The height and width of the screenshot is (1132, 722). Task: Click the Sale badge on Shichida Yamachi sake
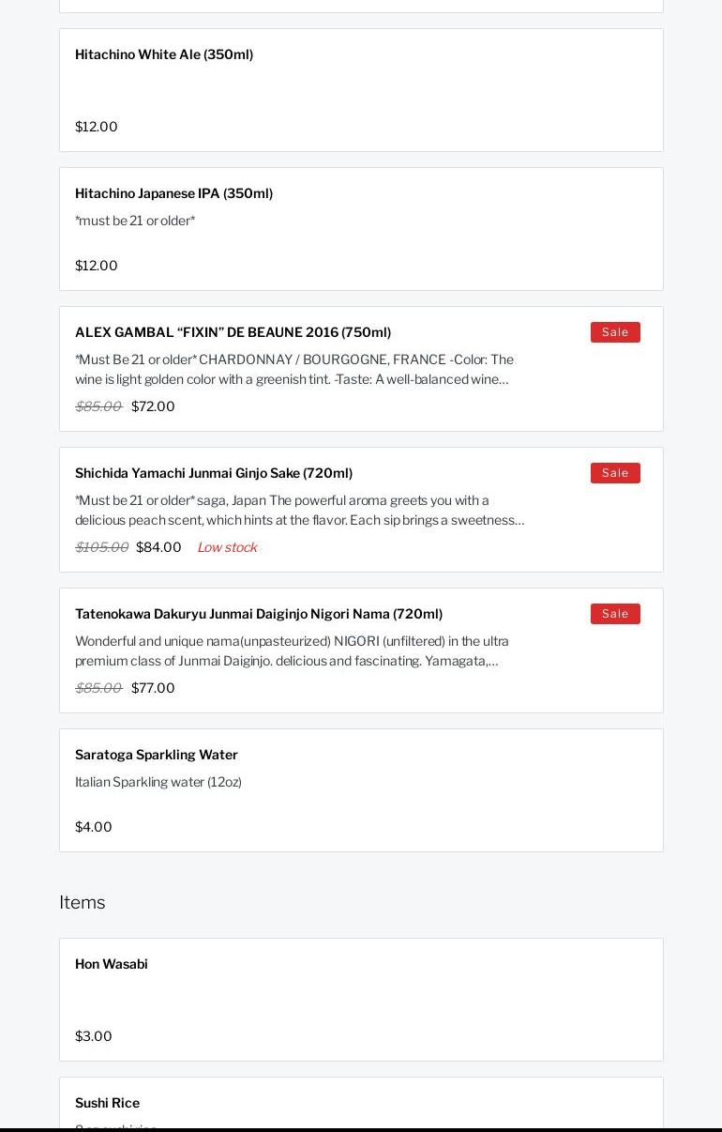tap(615, 473)
